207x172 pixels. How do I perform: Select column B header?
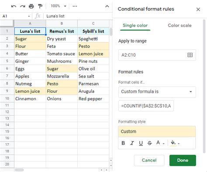coord(62,24)
